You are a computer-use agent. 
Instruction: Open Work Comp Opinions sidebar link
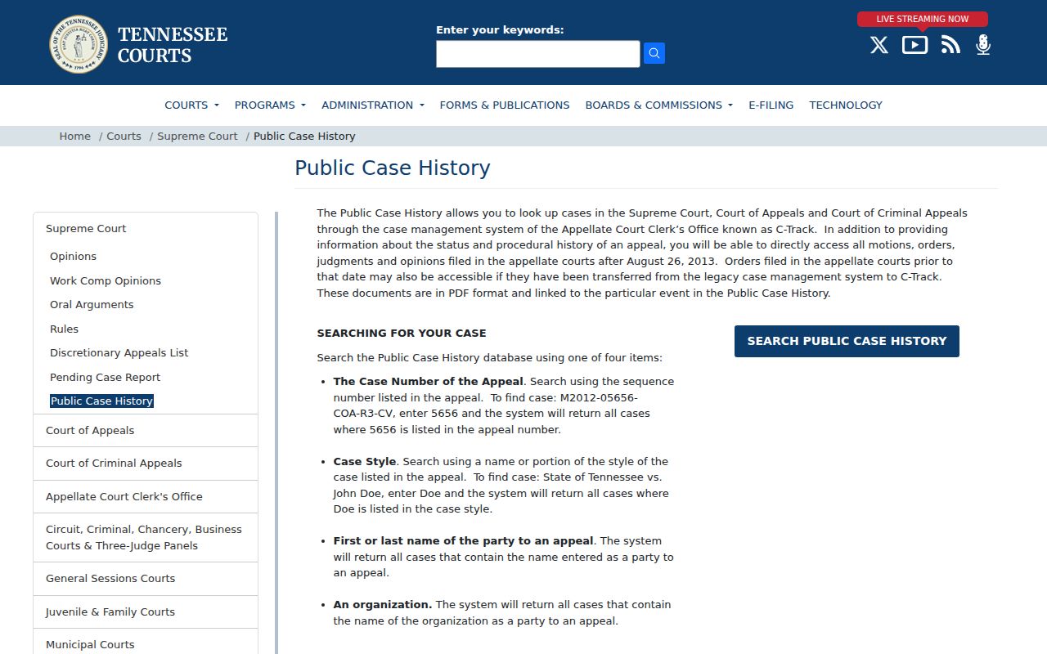tap(106, 280)
